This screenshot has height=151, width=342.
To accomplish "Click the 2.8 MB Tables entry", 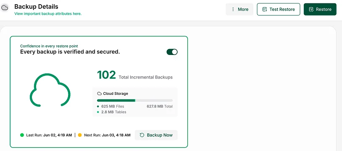I will [112, 112].
